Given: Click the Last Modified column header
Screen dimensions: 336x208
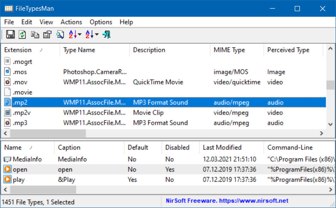Looking at the screenshot, I should tap(232, 148).
